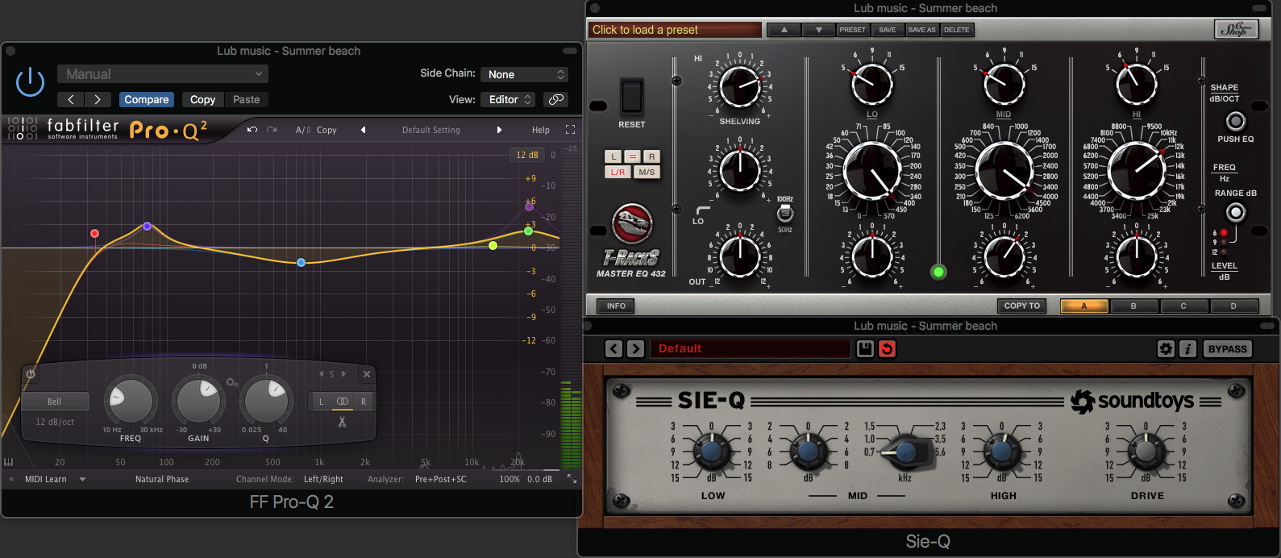
Task: Open Help menu in Pro-Q 2
Action: pos(541,130)
